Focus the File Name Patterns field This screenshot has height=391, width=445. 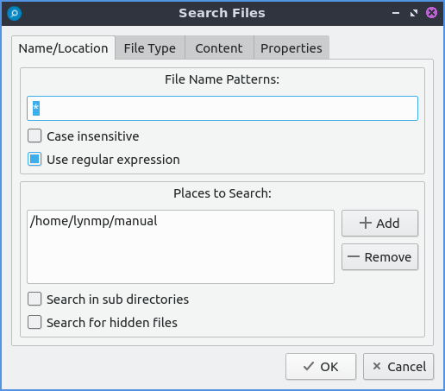[x=222, y=108]
